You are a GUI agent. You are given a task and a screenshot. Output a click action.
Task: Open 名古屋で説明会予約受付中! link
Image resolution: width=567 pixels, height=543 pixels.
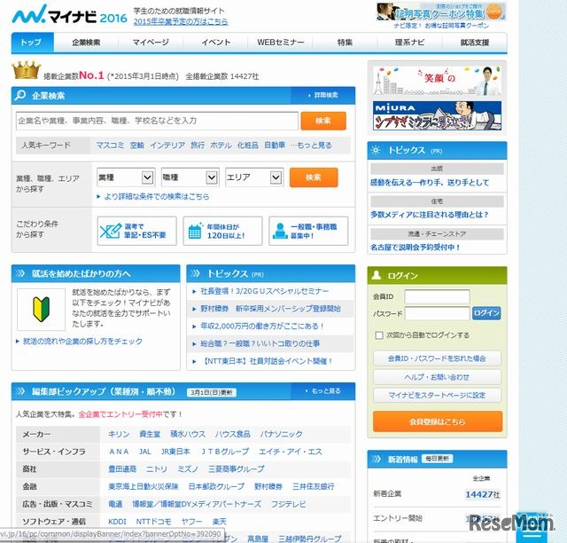(416, 248)
